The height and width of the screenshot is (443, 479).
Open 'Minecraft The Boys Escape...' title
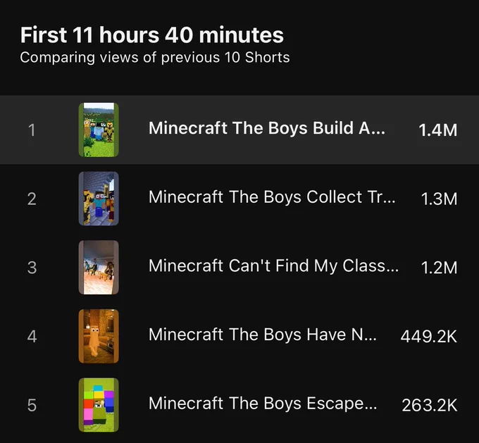pyautogui.click(x=263, y=404)
